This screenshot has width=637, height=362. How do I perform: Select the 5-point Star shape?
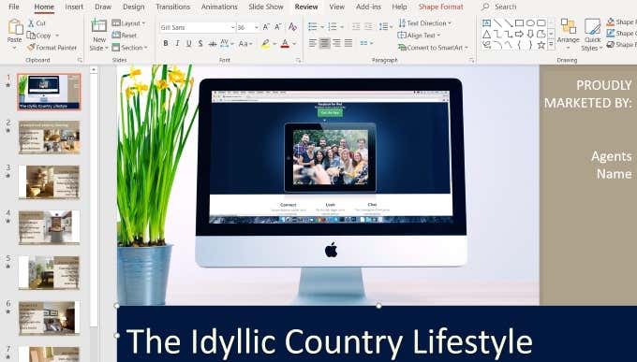pyautogui.click(x=541, y=45)
